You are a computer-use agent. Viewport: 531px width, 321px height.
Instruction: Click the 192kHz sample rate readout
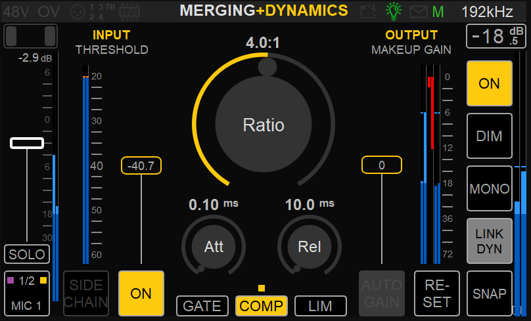pyautogui.click(x=488, y=12)
